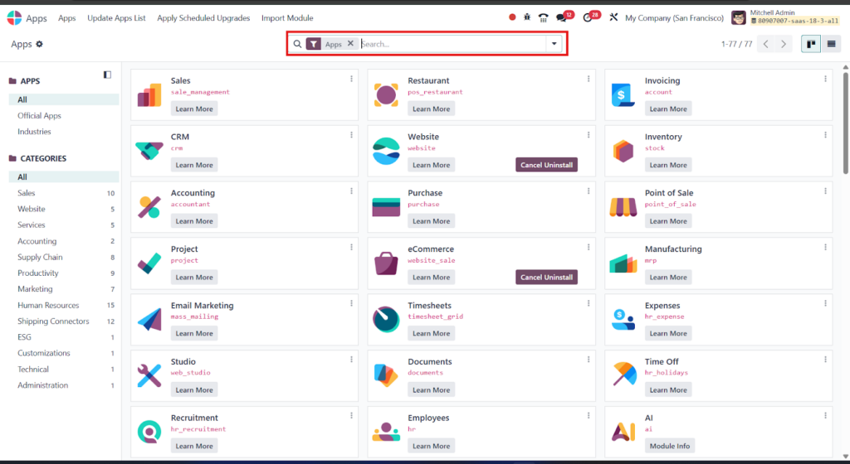
Task: Toggle the search options dropdown arrow
Action: (554, 44)
